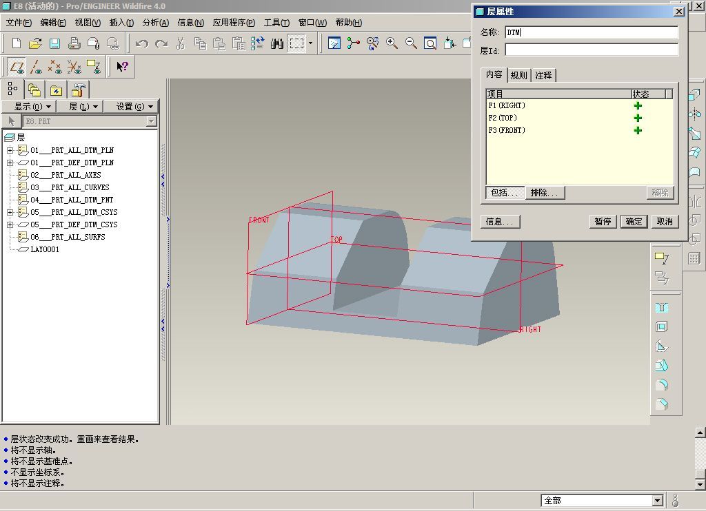Image resolution: width=706 pixels, height=511 pixels.
Task: Click the message log scroll down arrow
Action: point(700,484)
